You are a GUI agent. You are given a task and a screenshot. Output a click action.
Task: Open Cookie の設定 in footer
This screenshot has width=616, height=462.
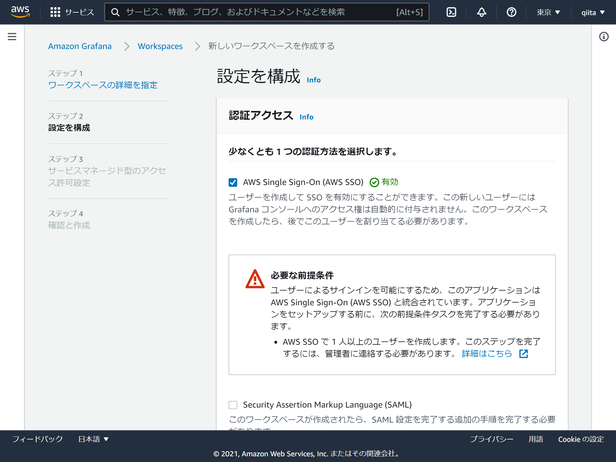581,439
